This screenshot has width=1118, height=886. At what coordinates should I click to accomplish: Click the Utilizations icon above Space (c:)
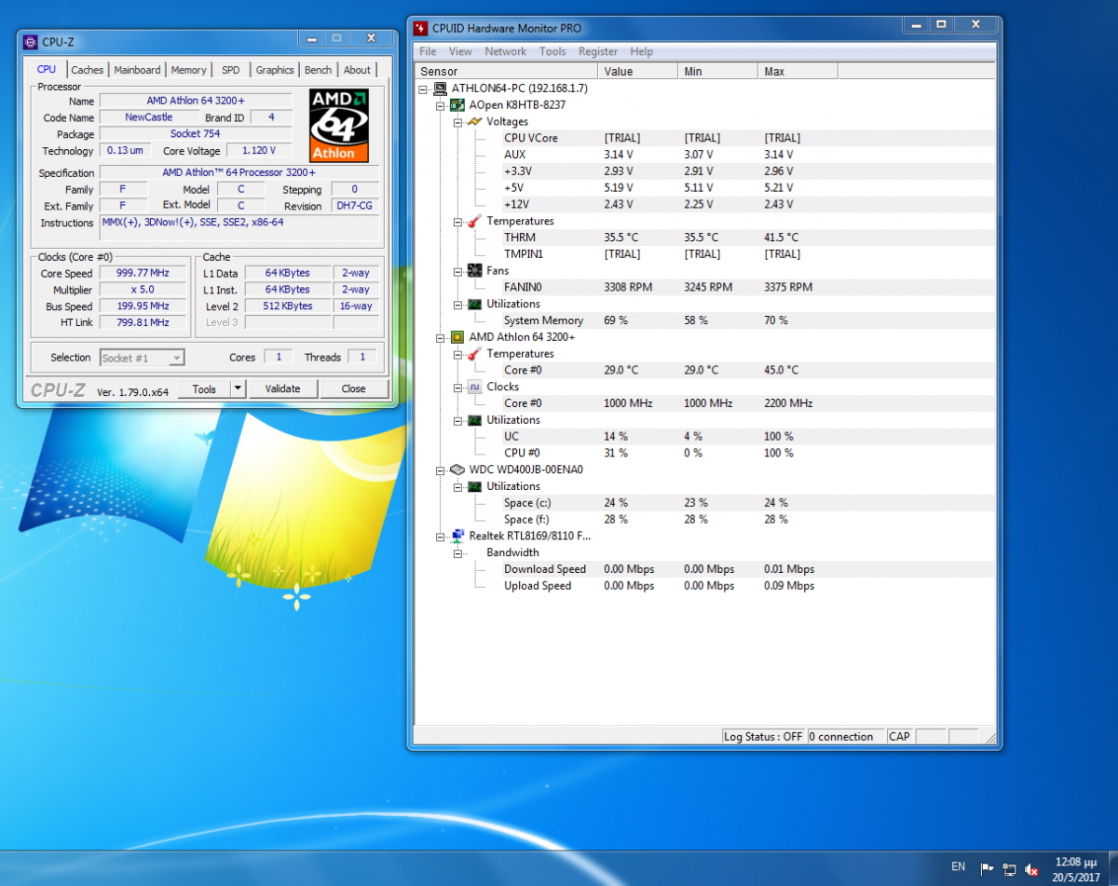(474, 486)
